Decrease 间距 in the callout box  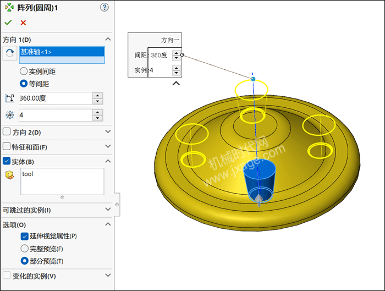tap(177, 58)
